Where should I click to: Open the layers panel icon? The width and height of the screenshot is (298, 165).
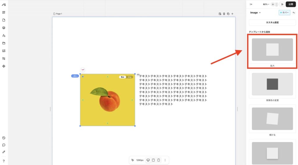pos(4,28)
